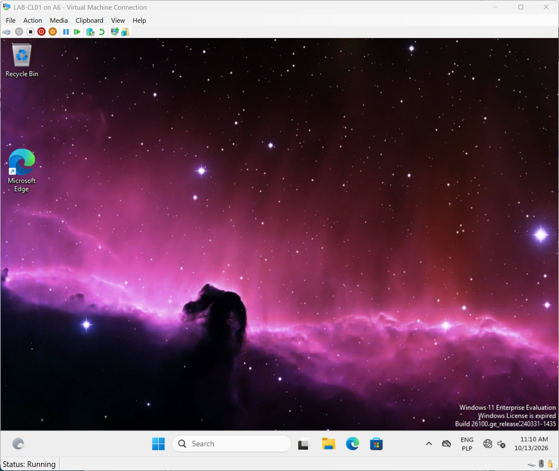Create a checkpoint with the server-clock icon

click(x=90, y=32)
